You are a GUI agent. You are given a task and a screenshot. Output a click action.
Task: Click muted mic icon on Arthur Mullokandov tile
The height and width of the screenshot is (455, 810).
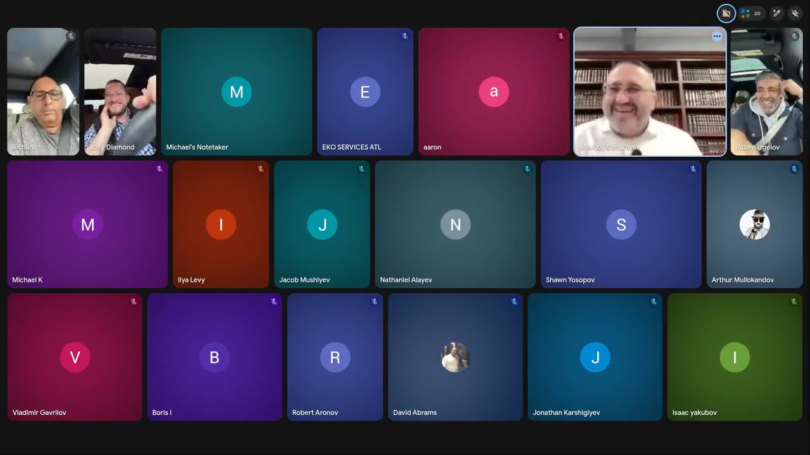pyautogui.click(x=794, y=169)
